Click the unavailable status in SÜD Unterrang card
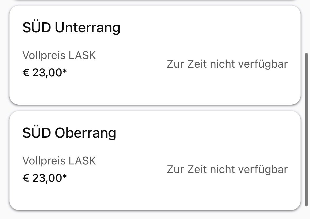 [227, 64]
